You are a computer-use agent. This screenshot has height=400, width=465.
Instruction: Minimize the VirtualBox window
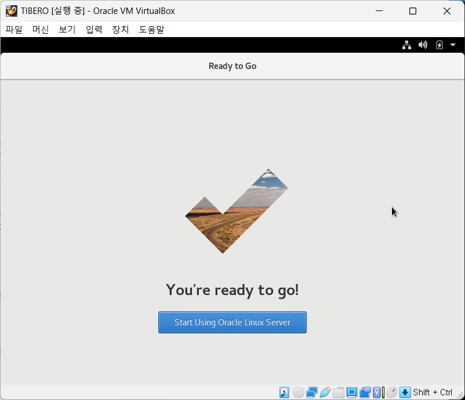coord(379,11)
